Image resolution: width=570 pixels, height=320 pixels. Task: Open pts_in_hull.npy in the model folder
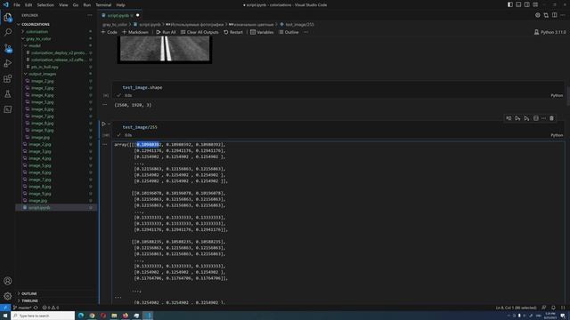45,68
